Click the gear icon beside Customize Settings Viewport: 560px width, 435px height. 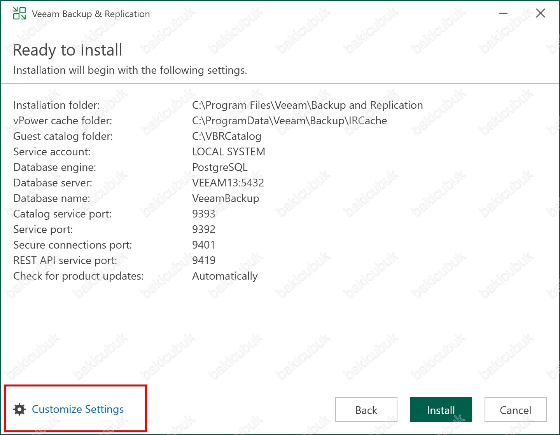19,409
